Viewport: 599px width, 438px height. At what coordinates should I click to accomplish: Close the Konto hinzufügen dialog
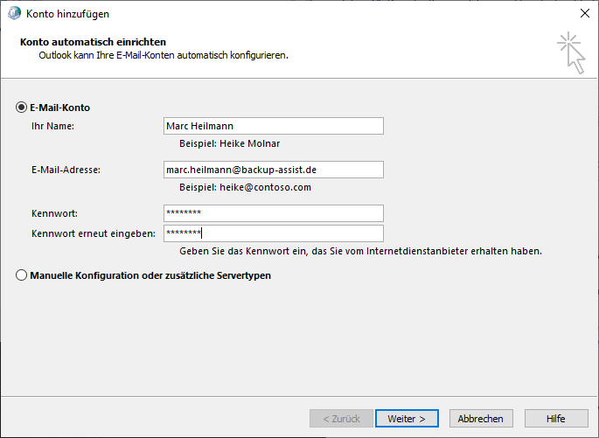[x=584, y=14]
